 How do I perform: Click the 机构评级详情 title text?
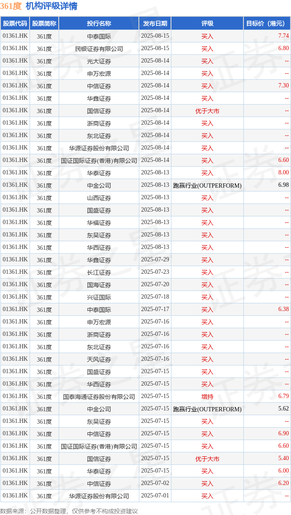51,6
